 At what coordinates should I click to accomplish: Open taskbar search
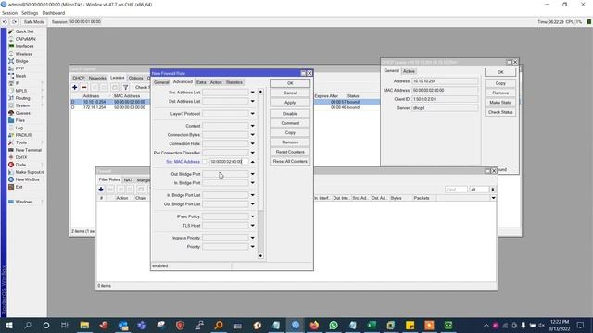coord(28,325)
